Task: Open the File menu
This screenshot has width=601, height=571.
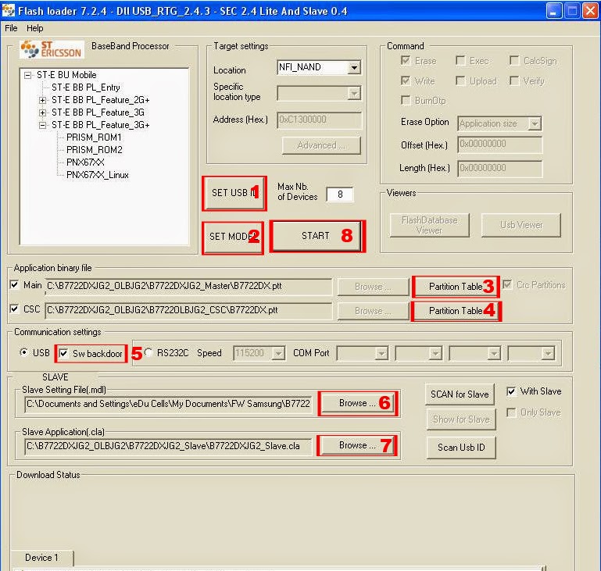Action: (x=11, y=28)
